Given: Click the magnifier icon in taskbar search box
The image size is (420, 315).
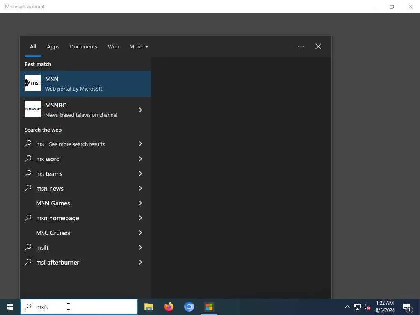Looking at the screenshot, I should click(28, 306).
